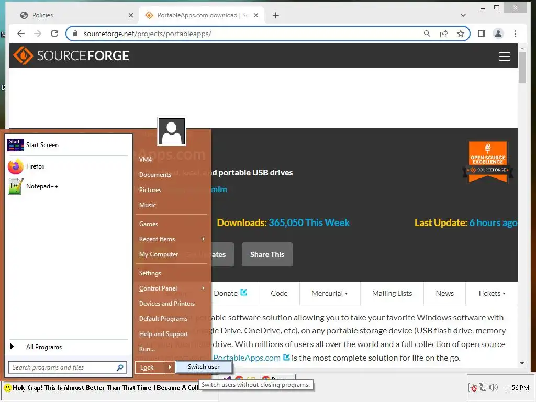Click the 365,050 This Week downloads link

309,223
